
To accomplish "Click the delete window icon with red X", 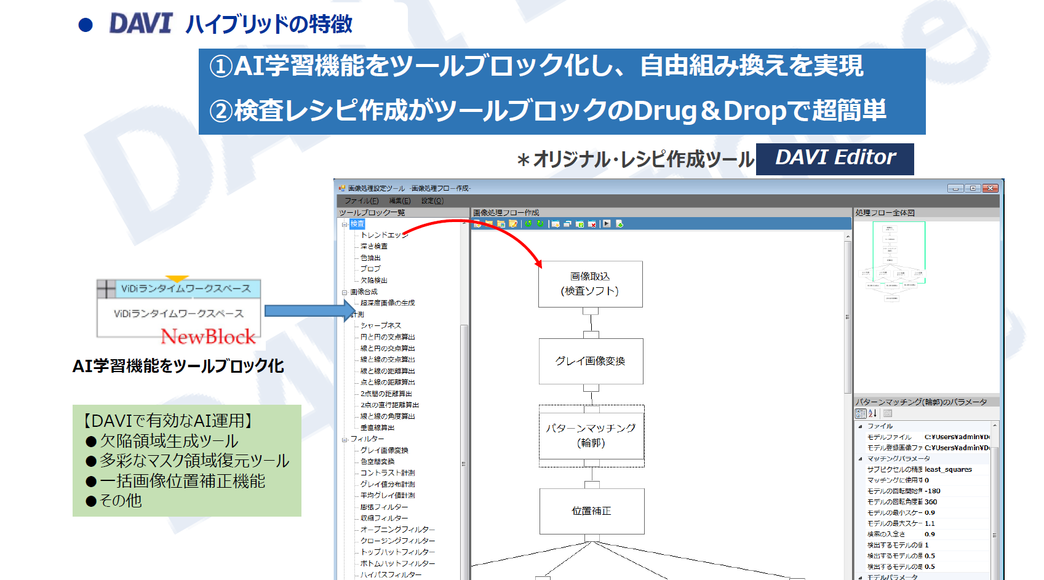I will click(x=592, y=224).
